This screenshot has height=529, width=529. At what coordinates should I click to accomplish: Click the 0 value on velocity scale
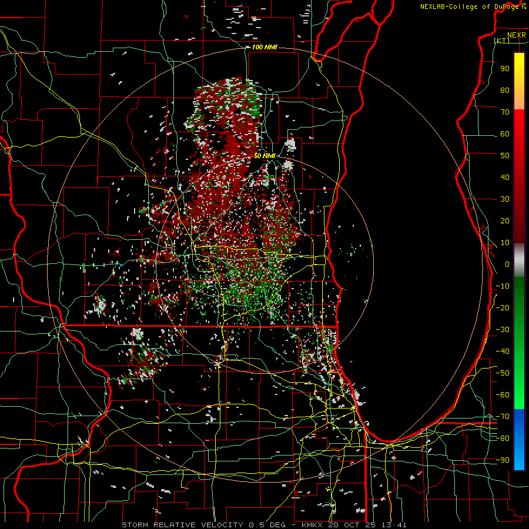(507, 264)
